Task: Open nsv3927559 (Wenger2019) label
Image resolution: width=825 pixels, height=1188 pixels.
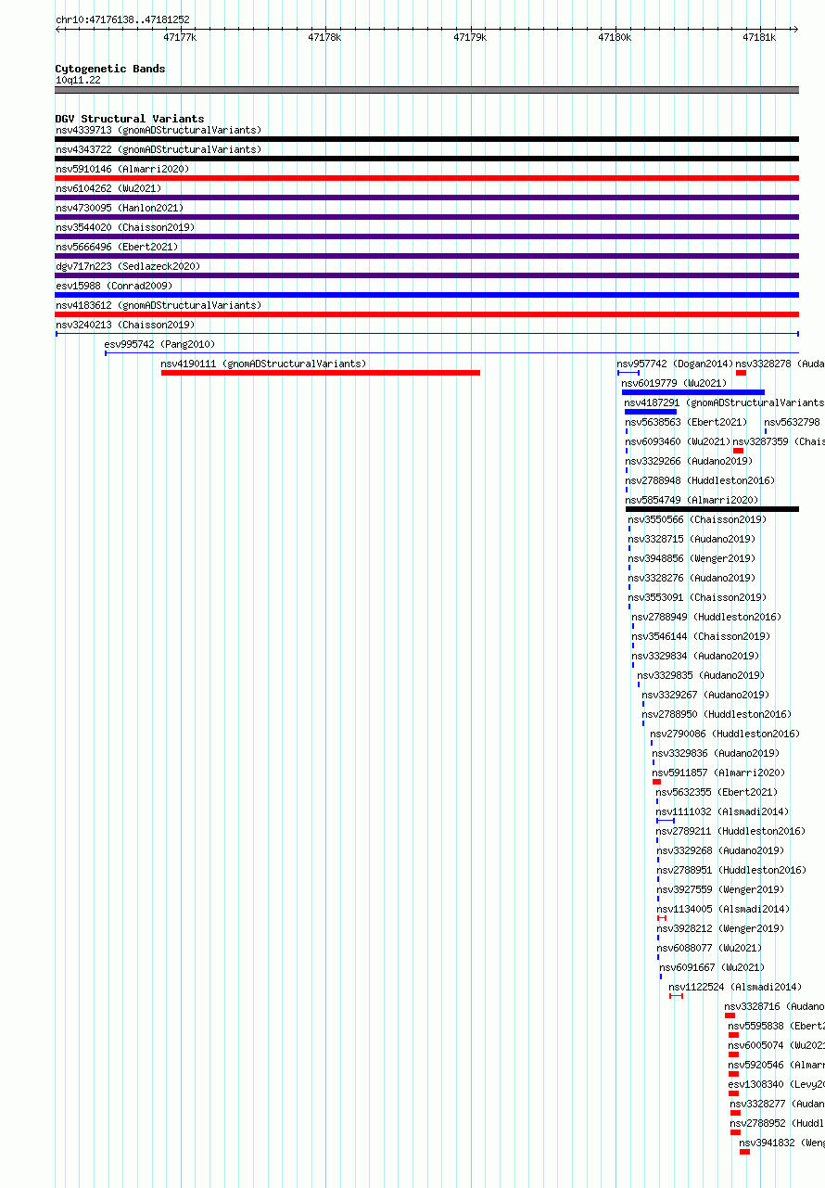Action: (x=720, y=889)
